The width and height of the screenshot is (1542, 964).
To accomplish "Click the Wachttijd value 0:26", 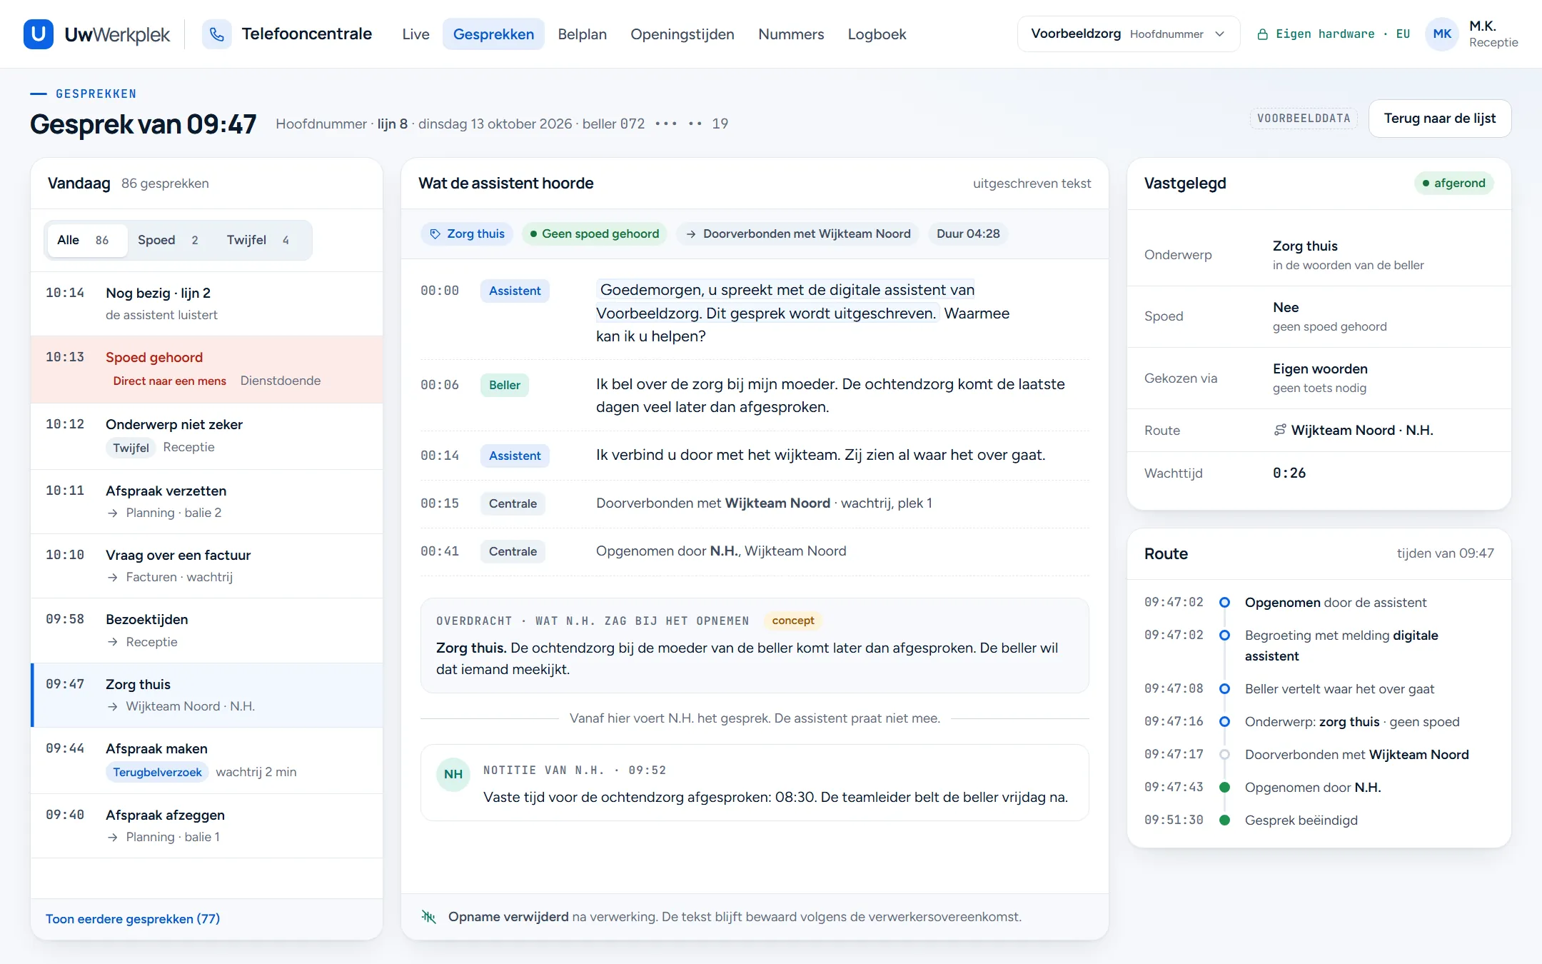I will pos(1289,473).
